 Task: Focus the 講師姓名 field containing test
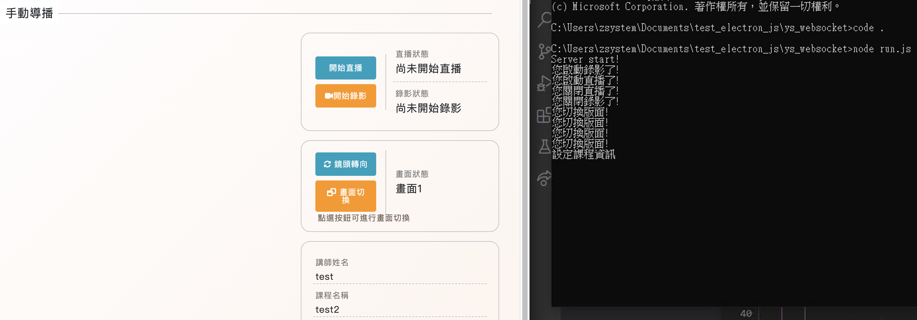[400, 277]
